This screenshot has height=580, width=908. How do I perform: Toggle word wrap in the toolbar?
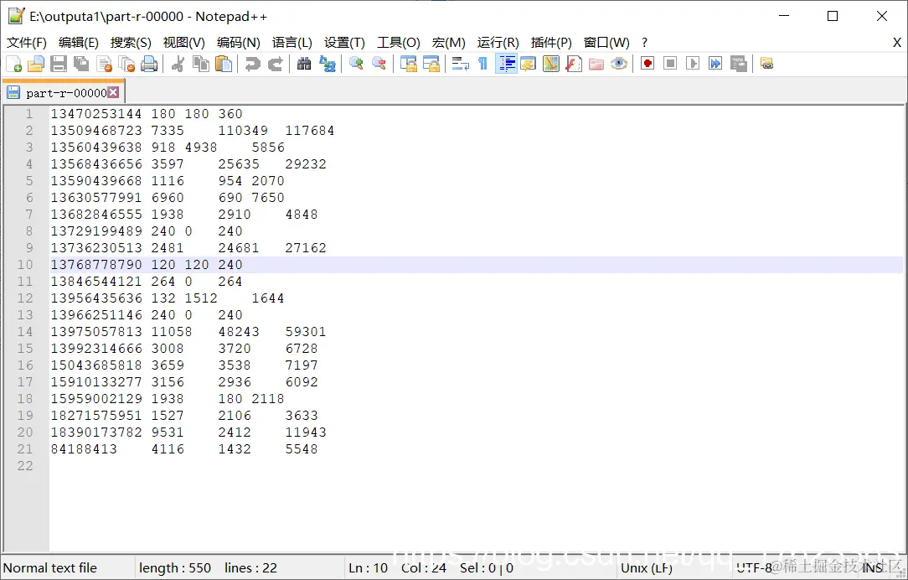tap(461, 64)
